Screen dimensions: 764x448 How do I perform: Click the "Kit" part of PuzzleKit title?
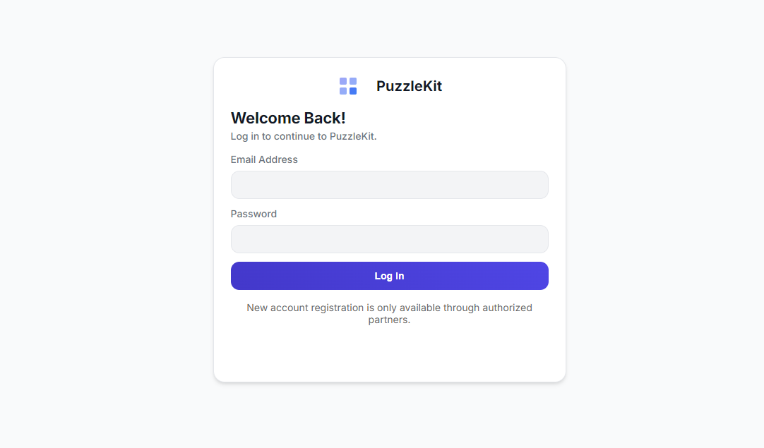430,86
